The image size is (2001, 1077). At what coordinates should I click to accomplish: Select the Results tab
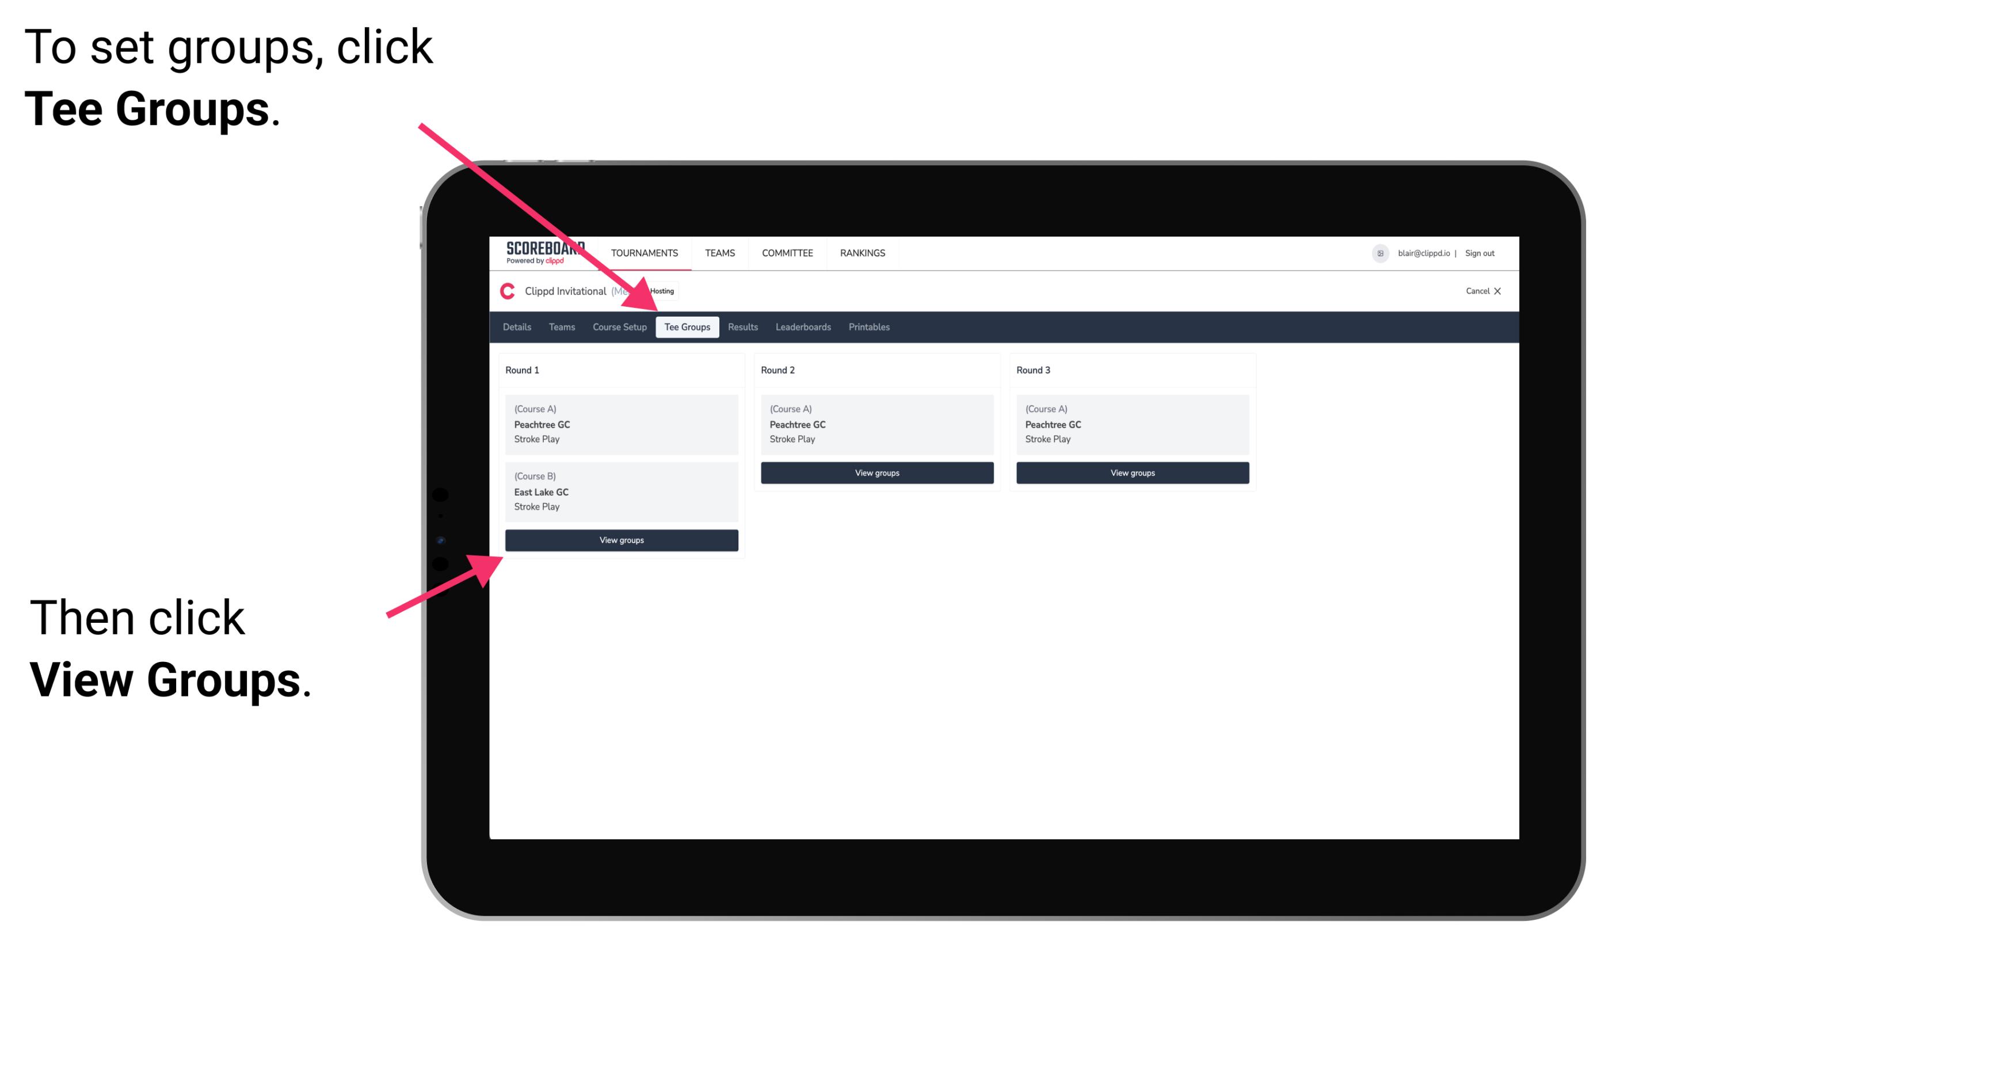[x=741, y=328]
